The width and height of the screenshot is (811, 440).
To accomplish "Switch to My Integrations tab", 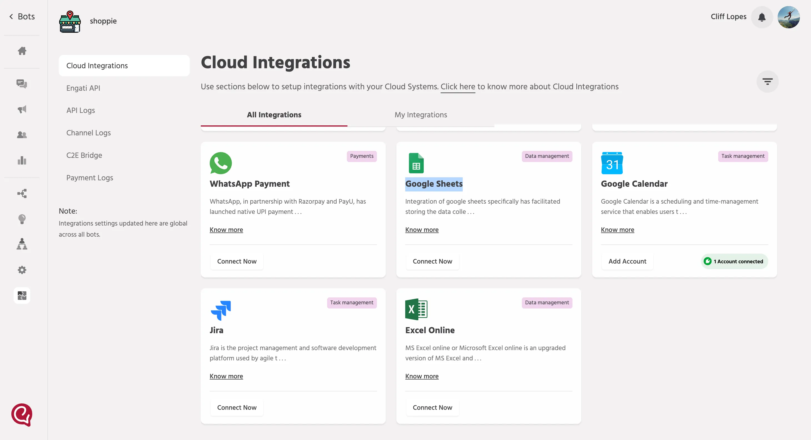I will click(x=420, y=115).
